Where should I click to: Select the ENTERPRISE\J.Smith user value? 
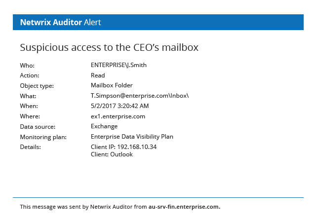coord(118,65)
